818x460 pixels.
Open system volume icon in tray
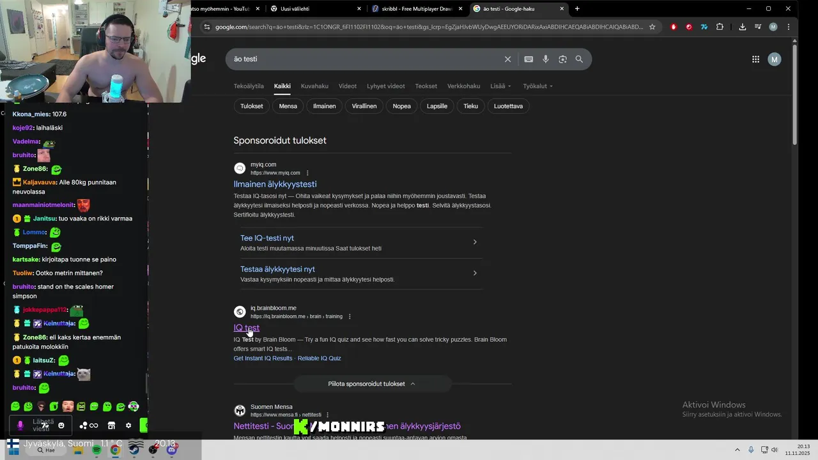(x=774, y=450)
